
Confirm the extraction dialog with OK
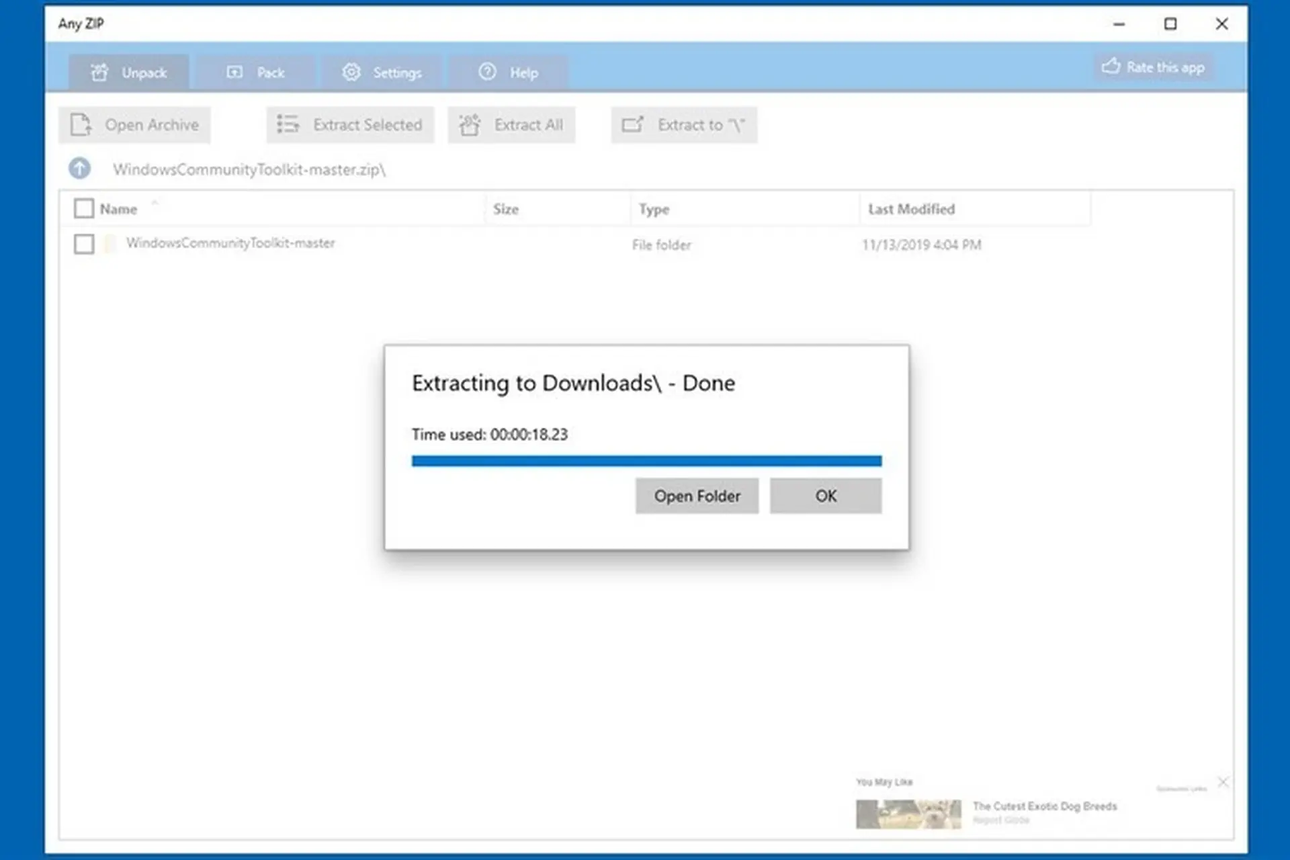tap(826, 496)
